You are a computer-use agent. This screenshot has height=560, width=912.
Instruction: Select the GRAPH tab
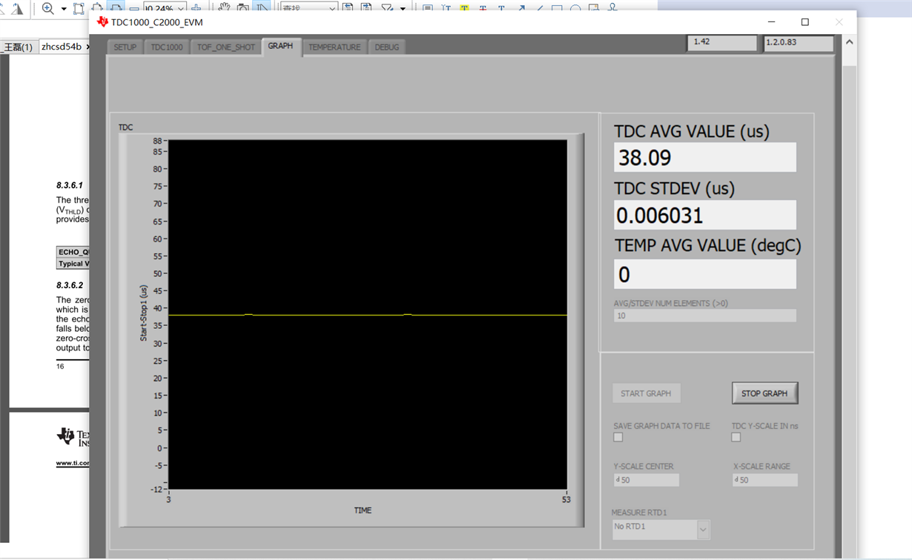281,46
